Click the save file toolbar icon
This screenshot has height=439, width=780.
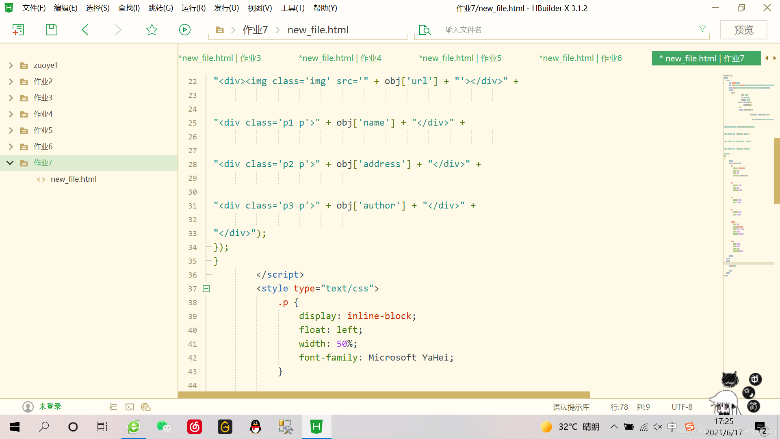pos(52,30)
